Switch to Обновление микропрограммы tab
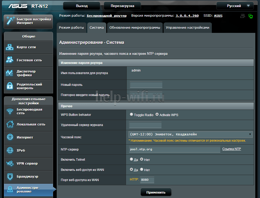This screenshot has width=260, height=198. pos(135,28)
